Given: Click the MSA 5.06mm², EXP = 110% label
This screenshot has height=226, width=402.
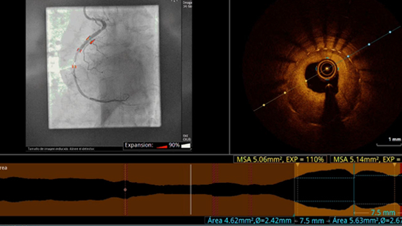Looking at the screenshot, I should click(x=280, y=159).
